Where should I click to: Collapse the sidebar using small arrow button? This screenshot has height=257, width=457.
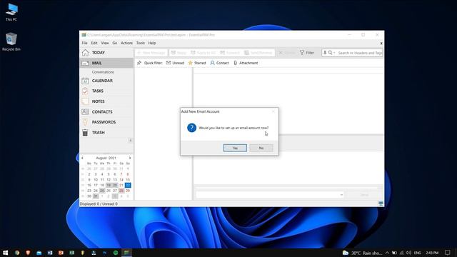[130, 141]
